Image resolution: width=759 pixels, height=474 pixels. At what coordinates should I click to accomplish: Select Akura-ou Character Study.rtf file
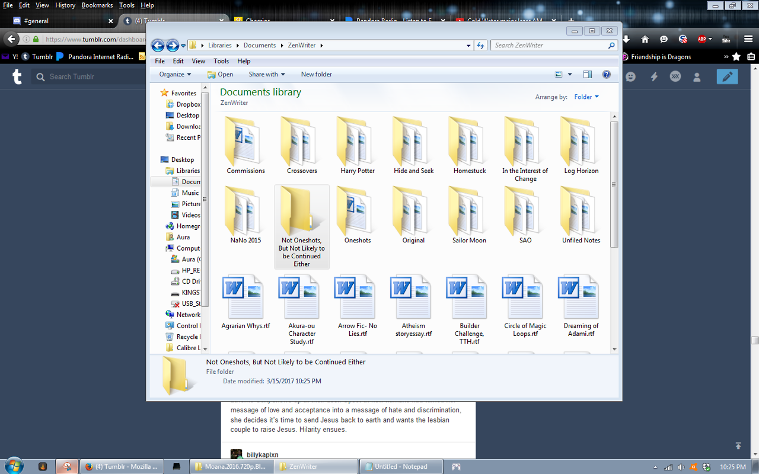(302, 310)
